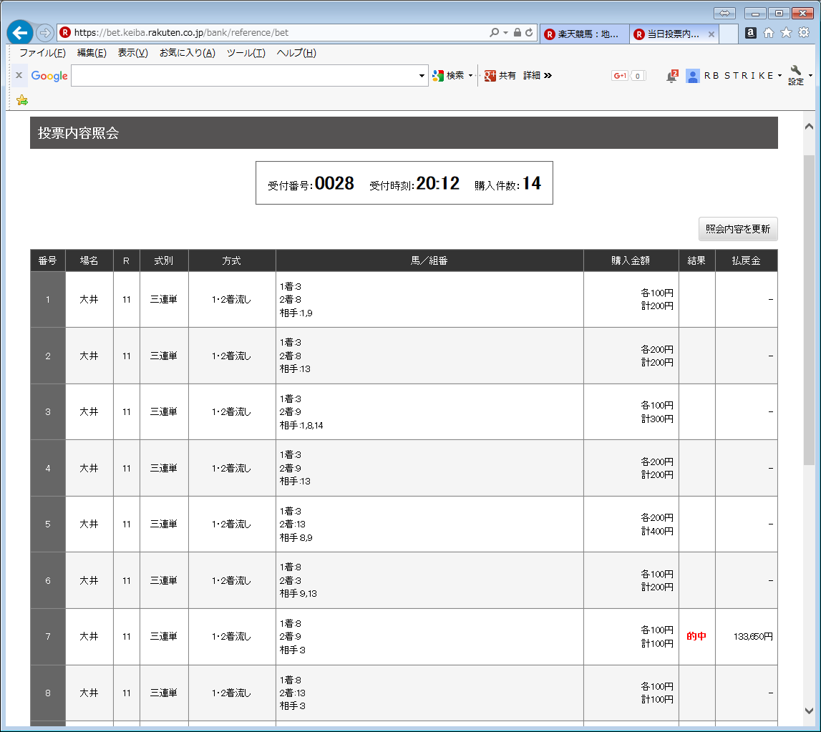The height and width of the screenshot is (732, 821).
Task: Click the Google+ 共有 share button
Action: [x=500, y=76]
